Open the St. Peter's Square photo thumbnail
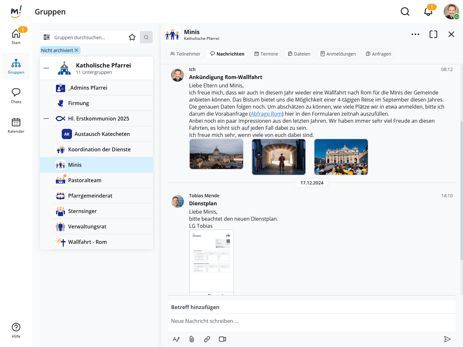Screen dimensions: 463x347 pos(341,157)
